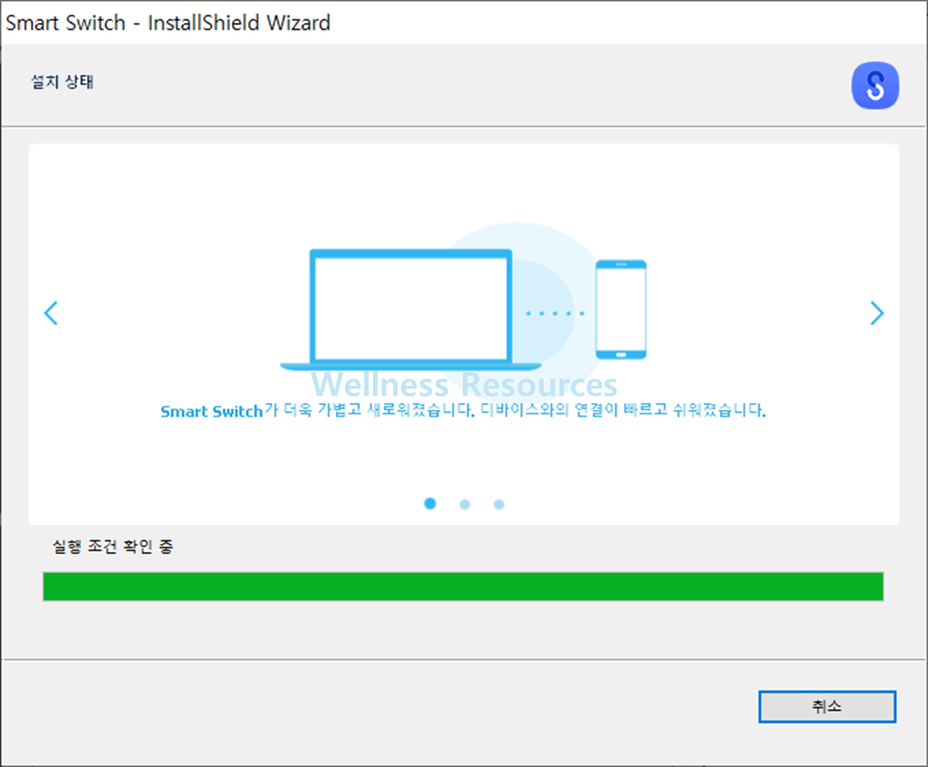
Task: Click the '실행 조건 확인 중' status text
Action: coord(112,547)
